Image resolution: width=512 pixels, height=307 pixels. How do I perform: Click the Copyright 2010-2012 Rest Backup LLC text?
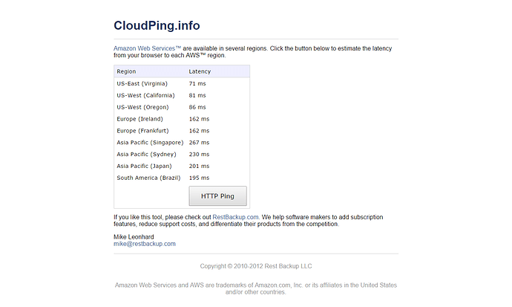click(256, 266)
